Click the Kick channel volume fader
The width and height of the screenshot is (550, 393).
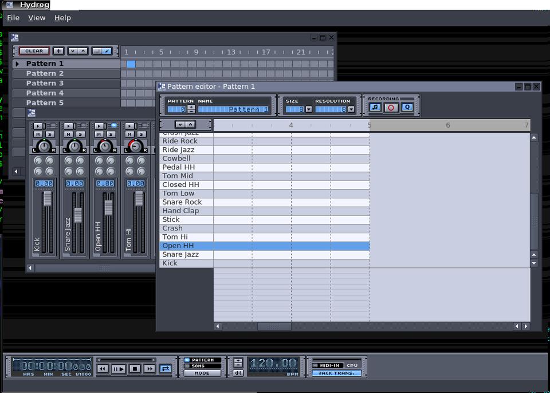pyautogui.click(x=48, y=199)
